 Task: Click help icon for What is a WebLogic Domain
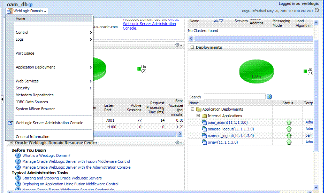18,155
